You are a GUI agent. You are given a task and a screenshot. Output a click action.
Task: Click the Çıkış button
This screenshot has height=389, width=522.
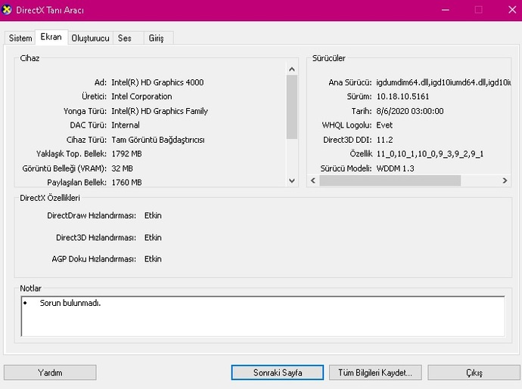474,372
